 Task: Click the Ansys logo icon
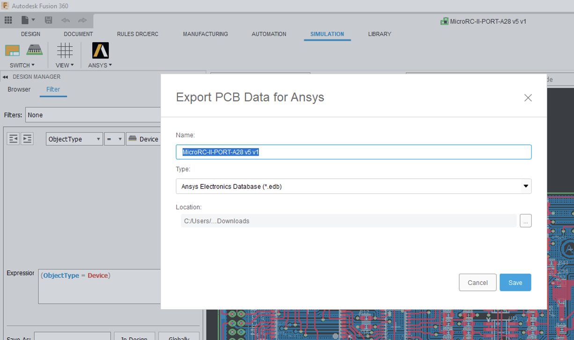pyautogui.click(x=100, y=50)
